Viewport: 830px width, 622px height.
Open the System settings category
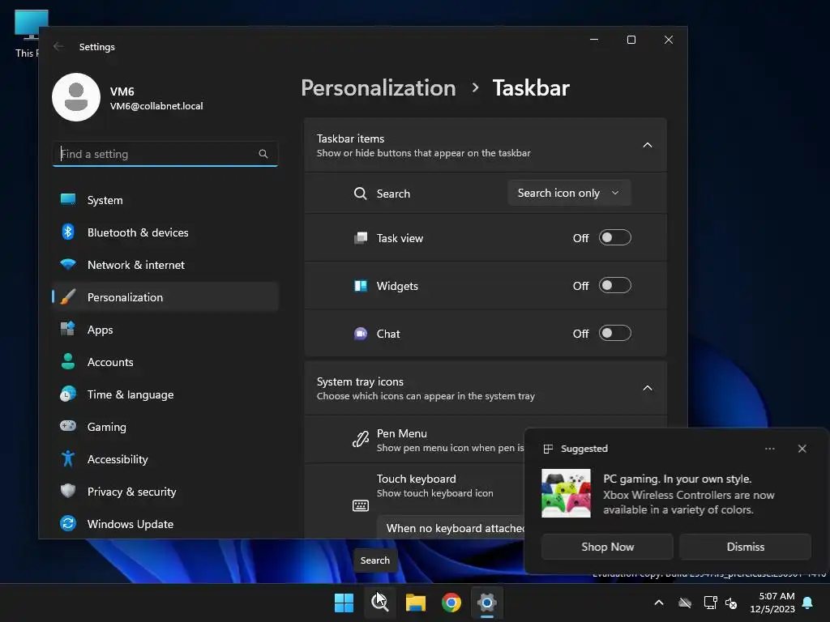coord(165,200)
